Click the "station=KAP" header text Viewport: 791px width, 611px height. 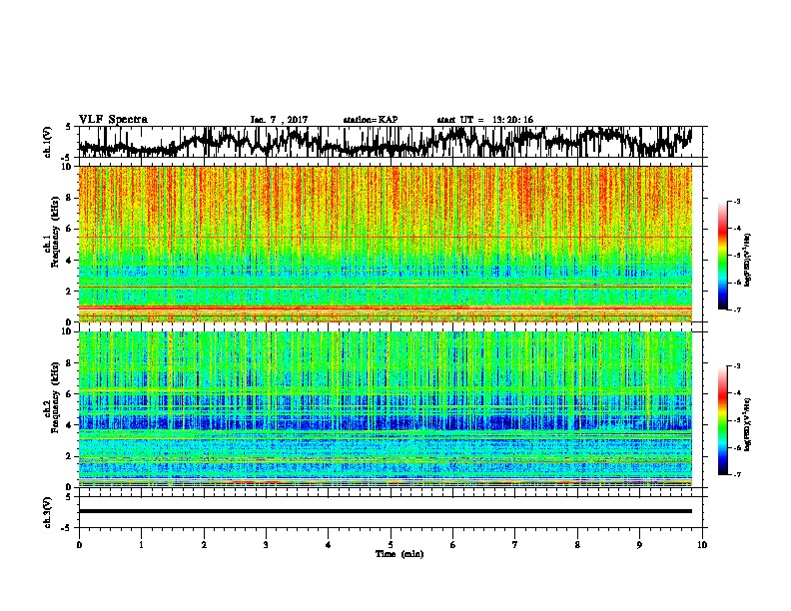pos(371,120)
